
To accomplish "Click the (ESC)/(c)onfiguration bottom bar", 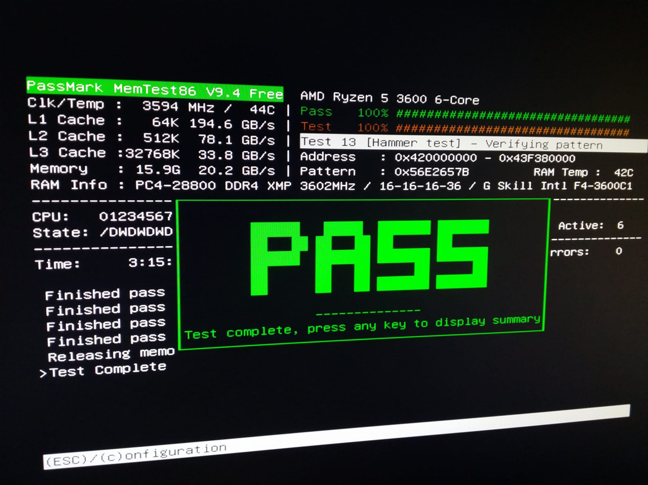I will pyautogui.click(x=336, y=436).
